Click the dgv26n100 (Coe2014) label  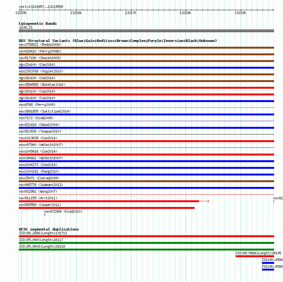point(37,78)
